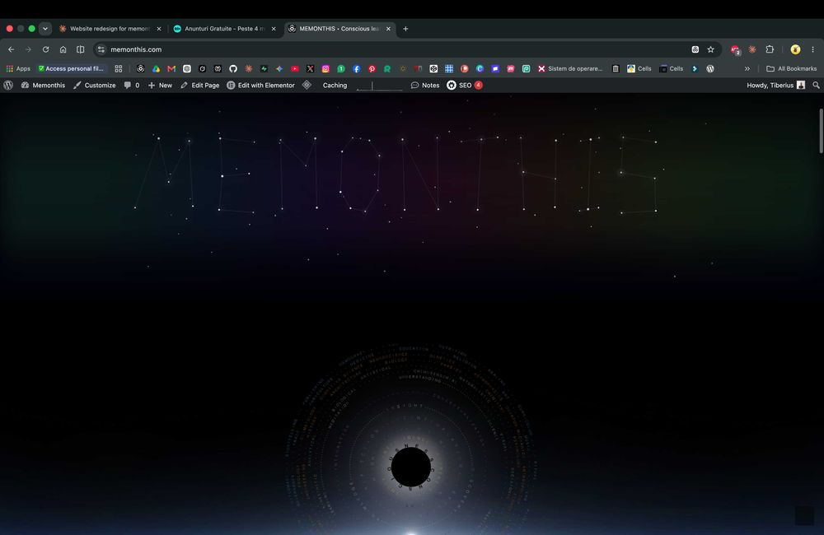Open the YouTube bookmark

(x=295, y=69)
